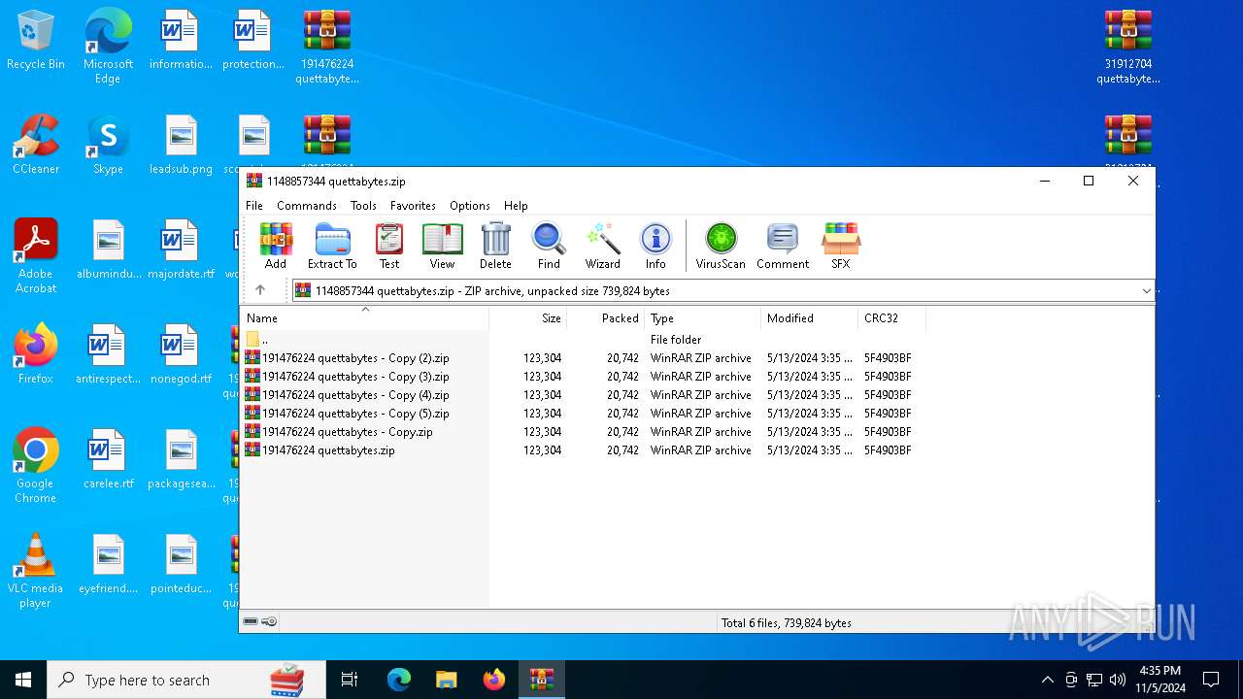Sort by the Name column header
This screenshot has width=1243, height=699.
click(364, 318)
